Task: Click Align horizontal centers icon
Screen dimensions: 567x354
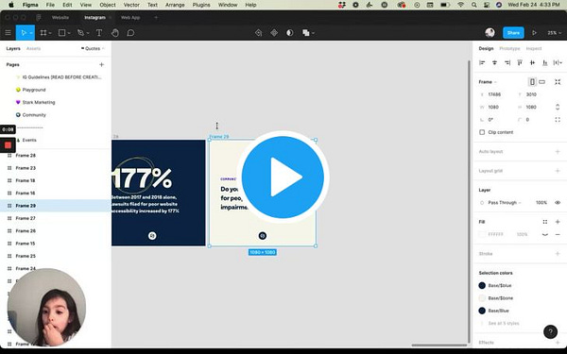Action: [x=494, y=63]
